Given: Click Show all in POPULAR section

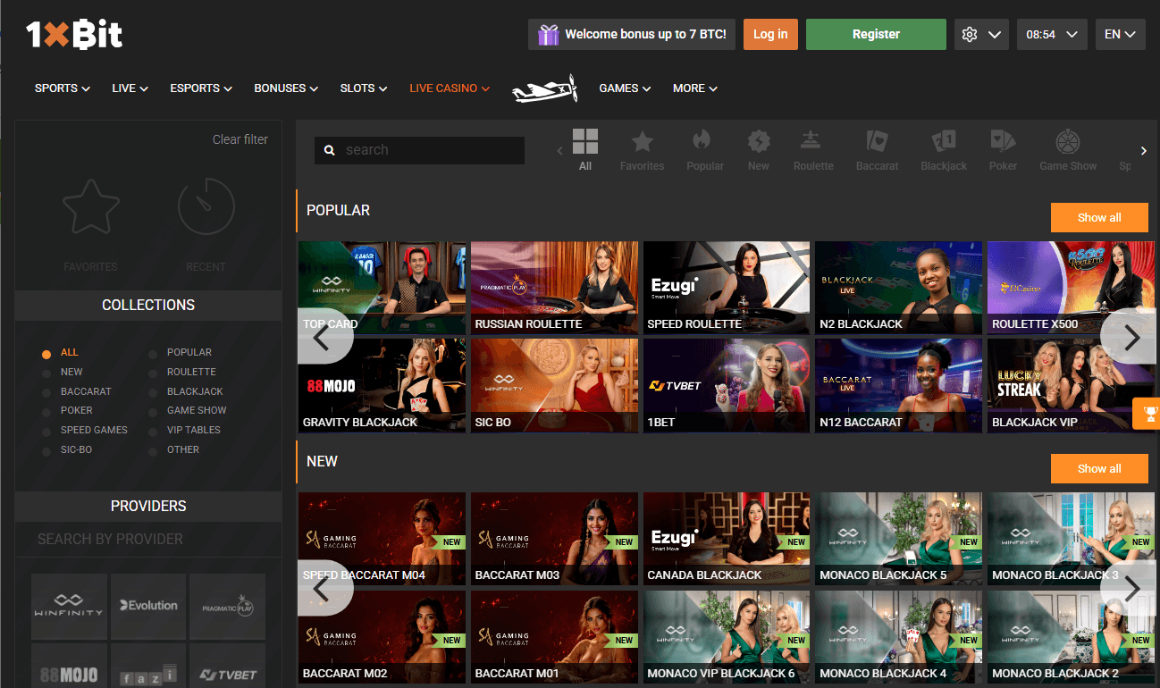Looking at the screenshot, I should [x=1099, y=217].
